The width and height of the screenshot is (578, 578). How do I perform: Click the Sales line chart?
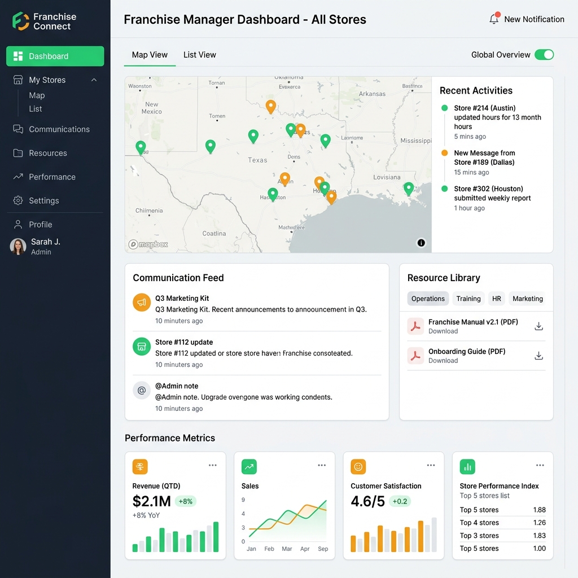284,523
